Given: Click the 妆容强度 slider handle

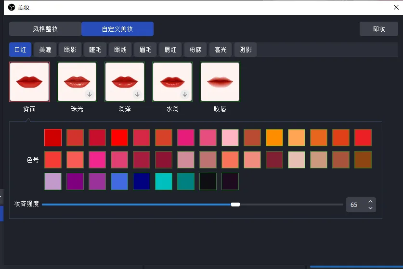Looking at the screenshot, I should pyautogui.click(x=235, y=205).
